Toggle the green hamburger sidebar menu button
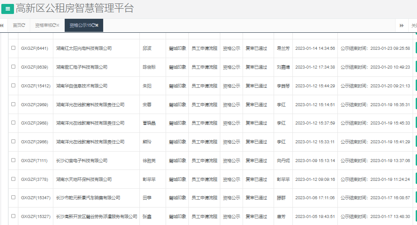 pyautogui.click(x=7, y=9)
